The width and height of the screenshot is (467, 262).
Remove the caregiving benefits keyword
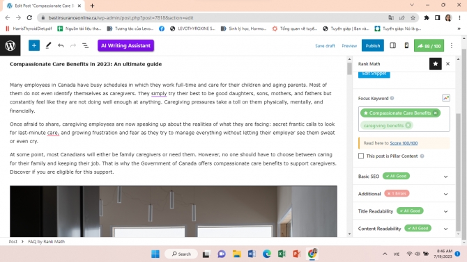(x=408, y=125)
